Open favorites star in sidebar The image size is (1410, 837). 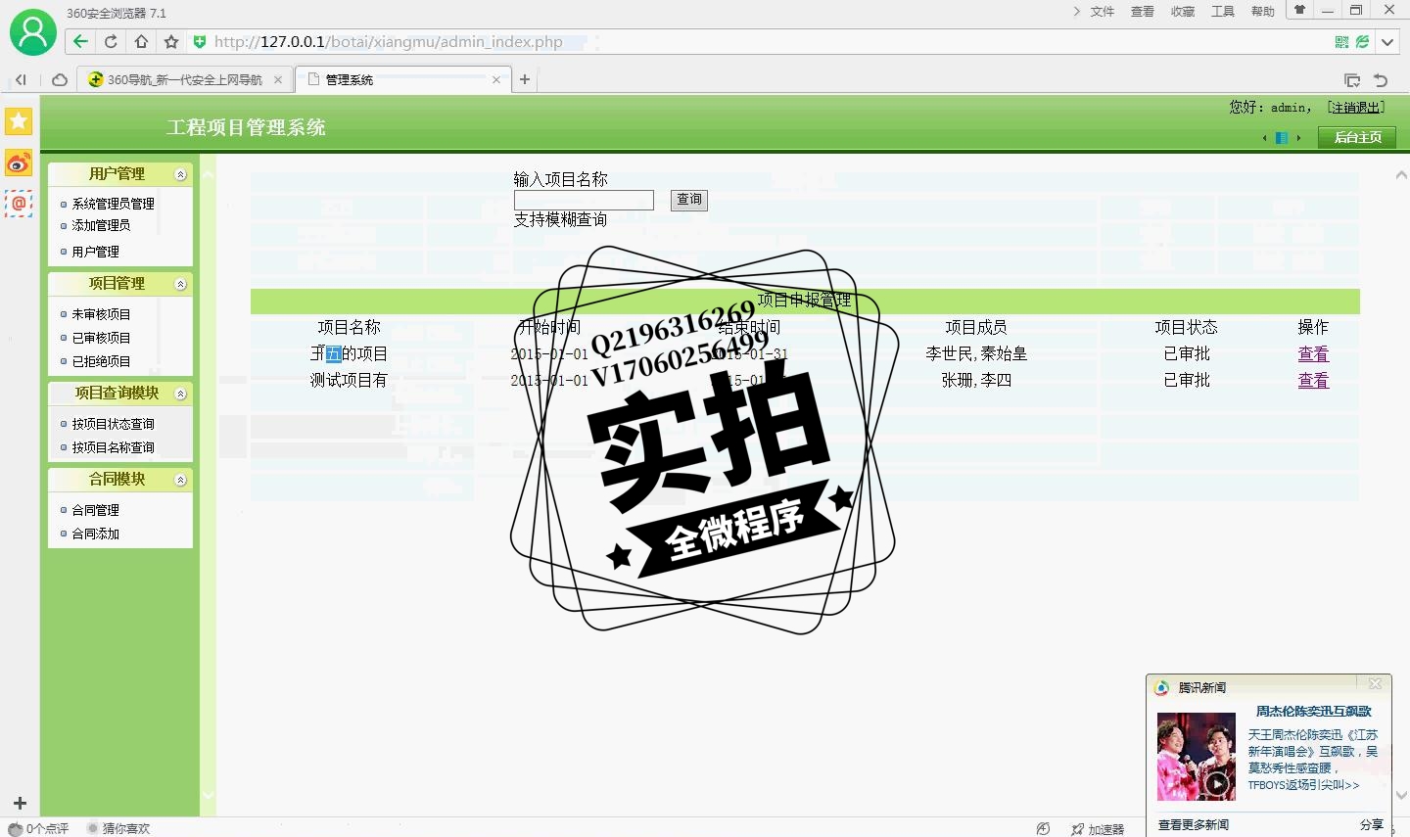coord(19,121)
